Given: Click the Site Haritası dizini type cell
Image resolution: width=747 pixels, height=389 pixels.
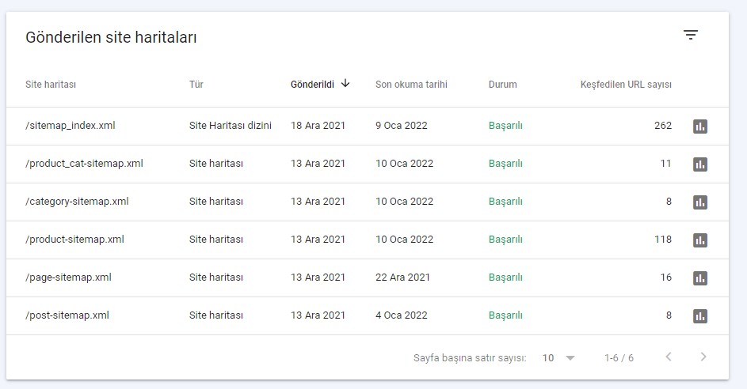Looking at the screenshot, I should coord(230,126).
